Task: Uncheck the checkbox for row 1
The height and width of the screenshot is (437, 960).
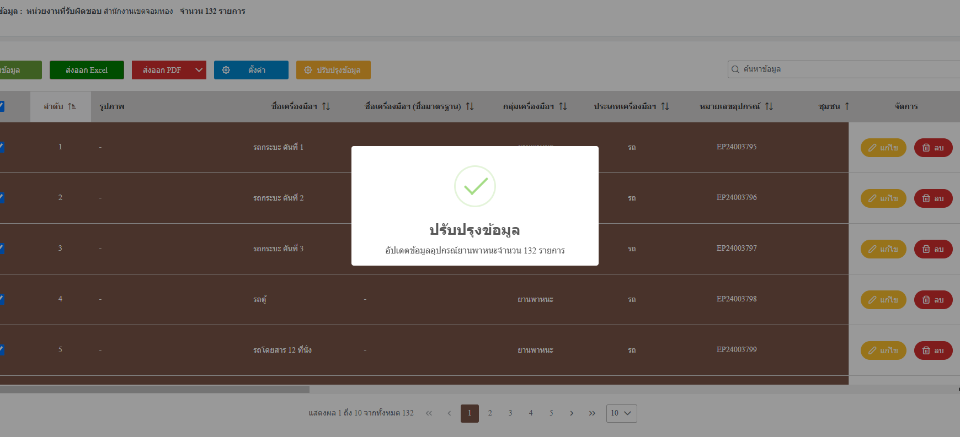Action: [2, 147]
